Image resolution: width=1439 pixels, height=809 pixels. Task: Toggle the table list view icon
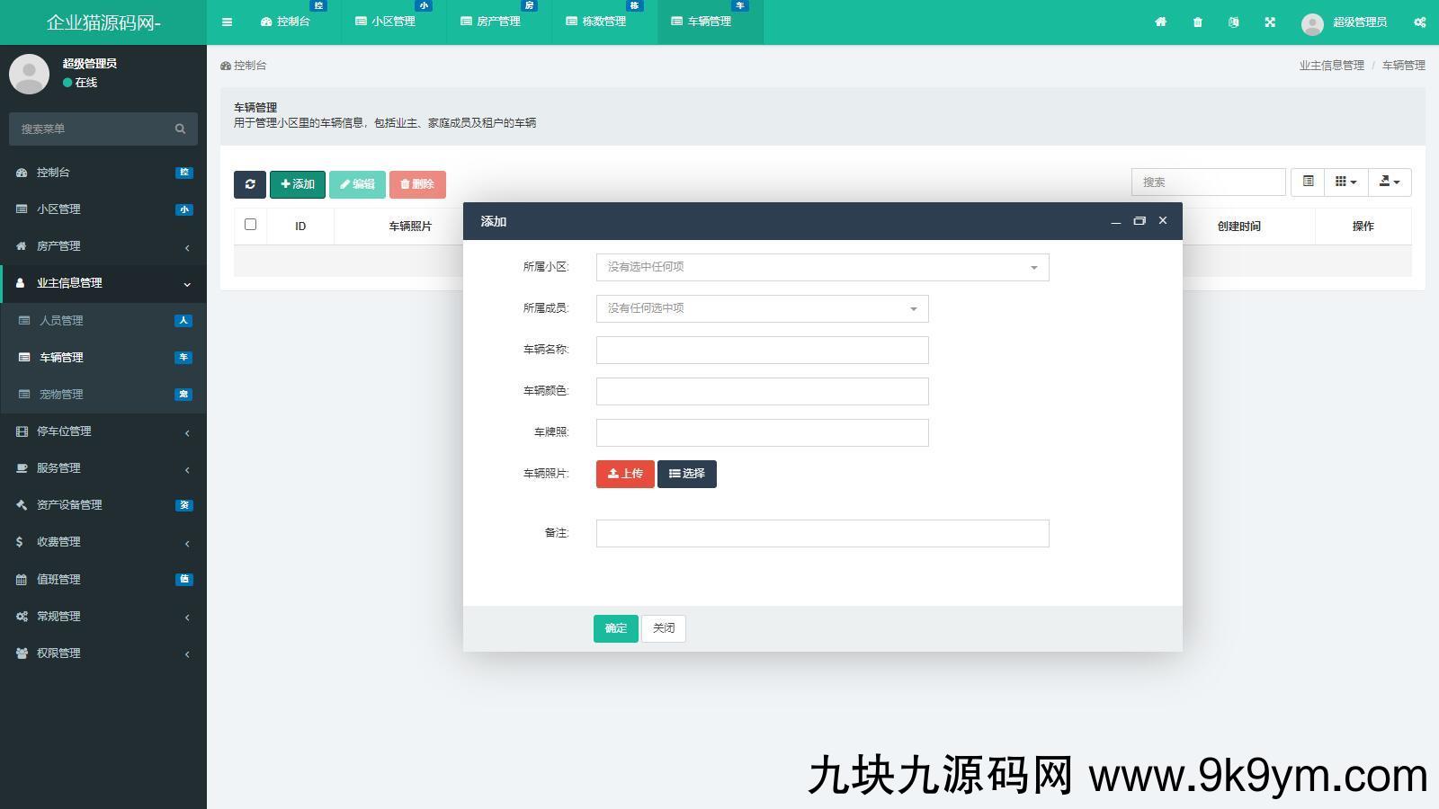click(1308, 182)
